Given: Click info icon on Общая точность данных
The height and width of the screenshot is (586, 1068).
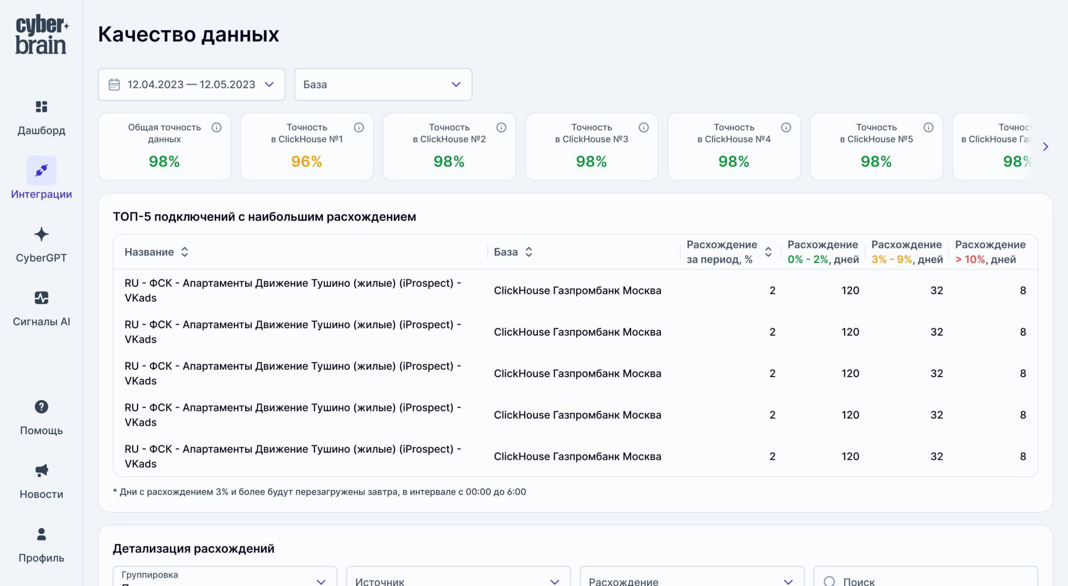Looking at the screenshot, I should tap(216, 128).
